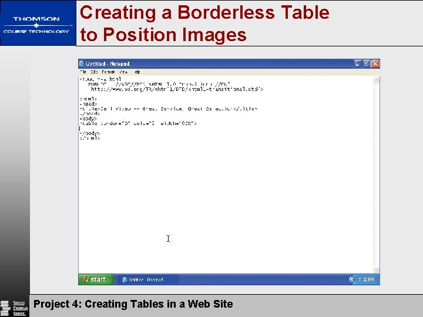Select Untitled - Notepad taskbar button
This screenshot has width=423, height=317.
pyautogui.click(x=148, y=280)
